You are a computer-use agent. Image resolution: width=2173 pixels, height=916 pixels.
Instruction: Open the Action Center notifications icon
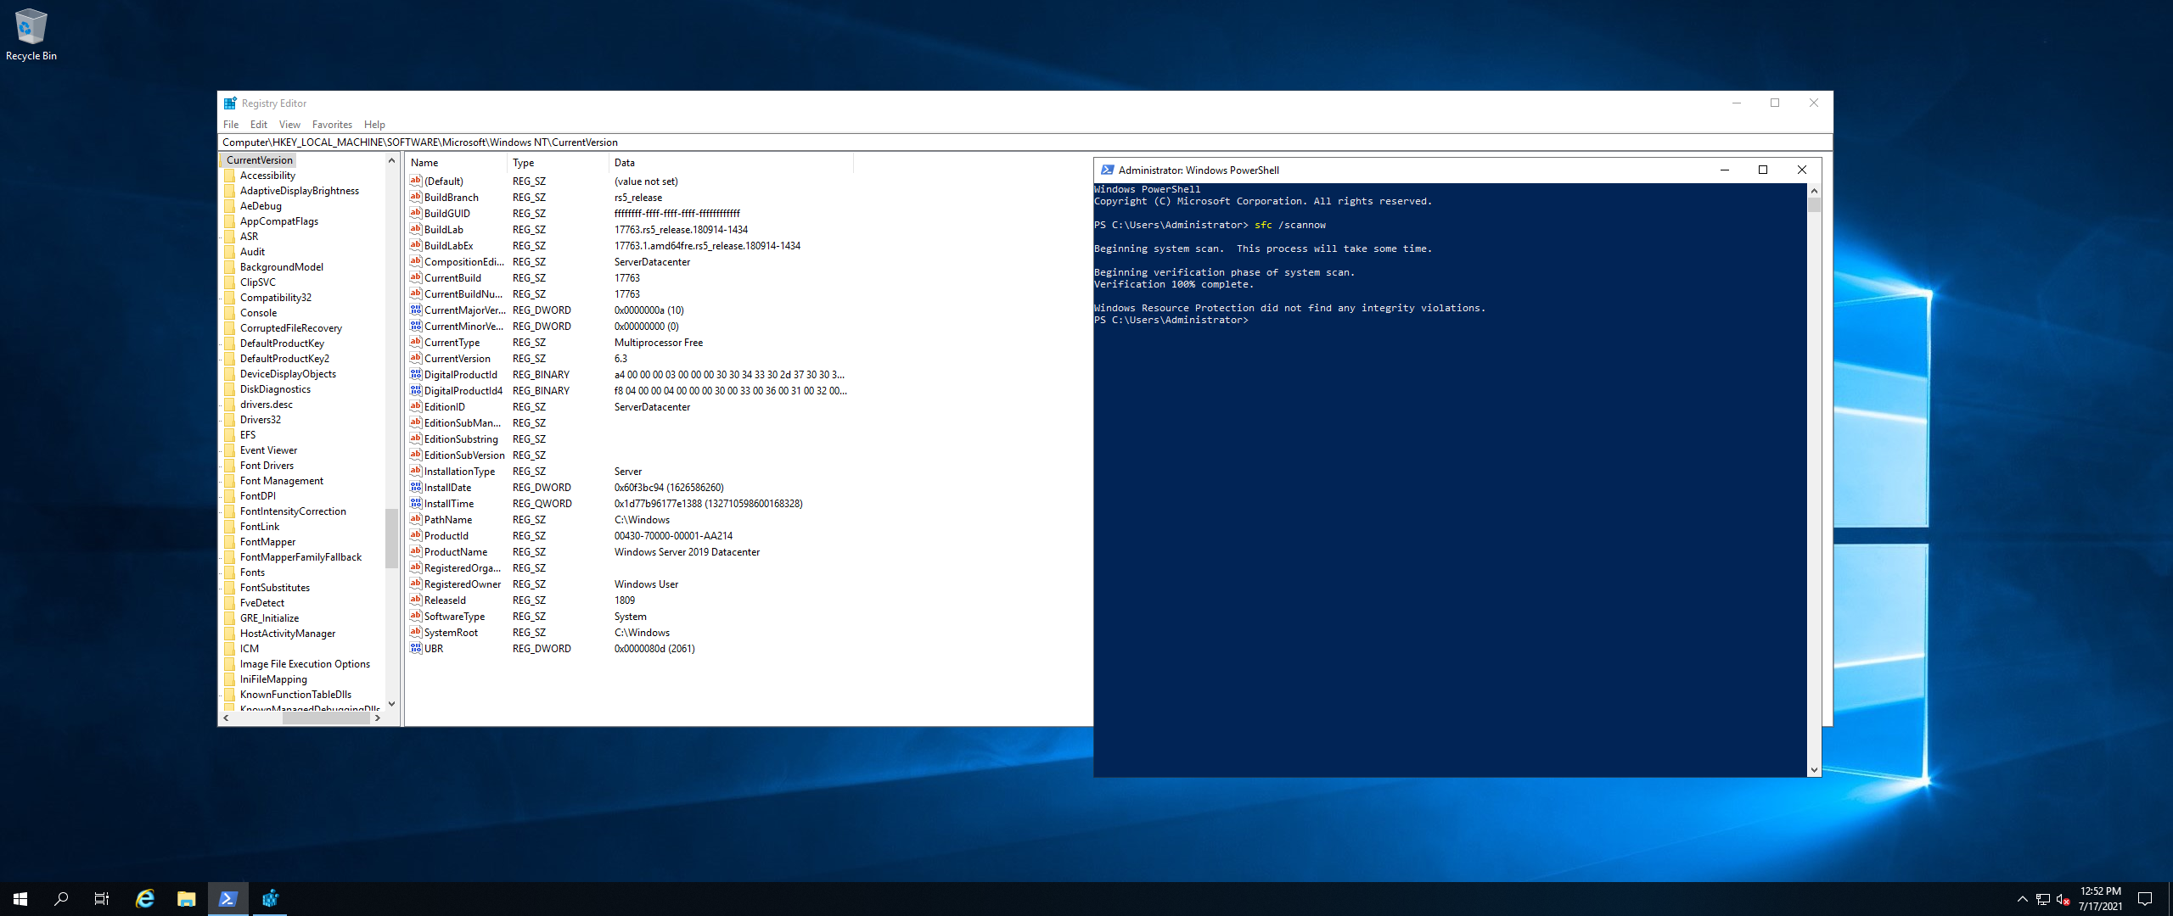(2145, 899)
